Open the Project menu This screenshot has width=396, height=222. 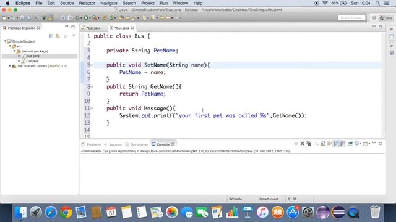[x=148, y=3]
